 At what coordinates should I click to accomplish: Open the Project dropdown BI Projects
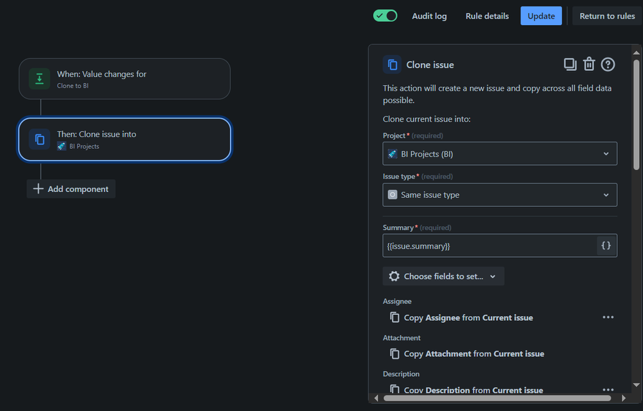tap(499, 154)
